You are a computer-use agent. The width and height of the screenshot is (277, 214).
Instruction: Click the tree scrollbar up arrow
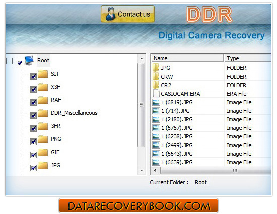[142, 58]
